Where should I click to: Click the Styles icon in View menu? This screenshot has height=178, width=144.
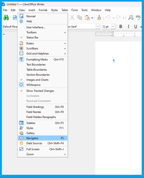[x=21, y=128]
